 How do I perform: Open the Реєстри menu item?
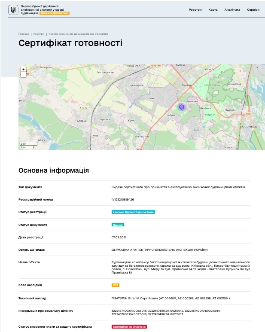[195, 10]
